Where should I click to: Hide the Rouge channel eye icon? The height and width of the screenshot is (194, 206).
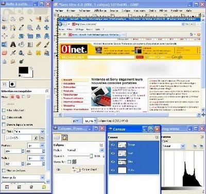113,145
